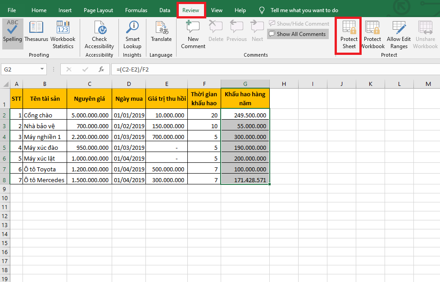Switch to the Formulas tab
440x282 pixels.
click(136, 10)
